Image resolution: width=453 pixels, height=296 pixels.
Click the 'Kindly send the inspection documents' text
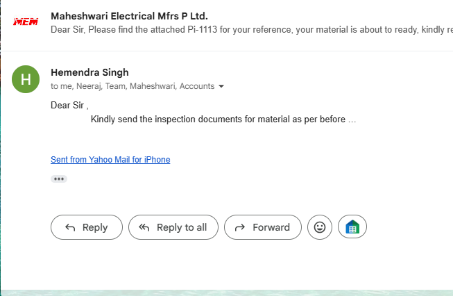click(223, 120)
